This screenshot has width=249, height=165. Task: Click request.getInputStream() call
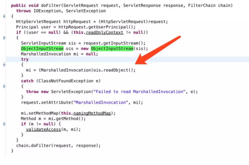[x=114, y=43]
